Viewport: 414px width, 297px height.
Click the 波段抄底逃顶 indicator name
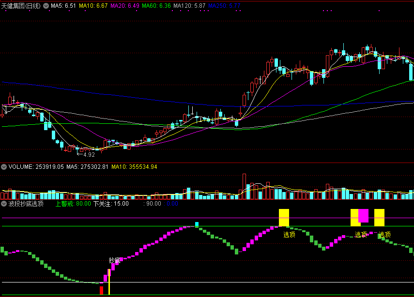click(26, 204)
